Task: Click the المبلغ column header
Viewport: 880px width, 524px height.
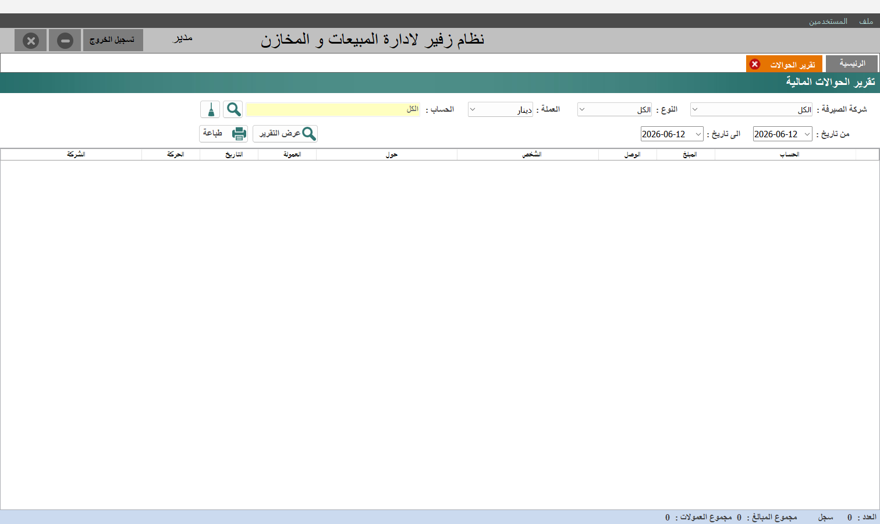Action: coord(686,155)
